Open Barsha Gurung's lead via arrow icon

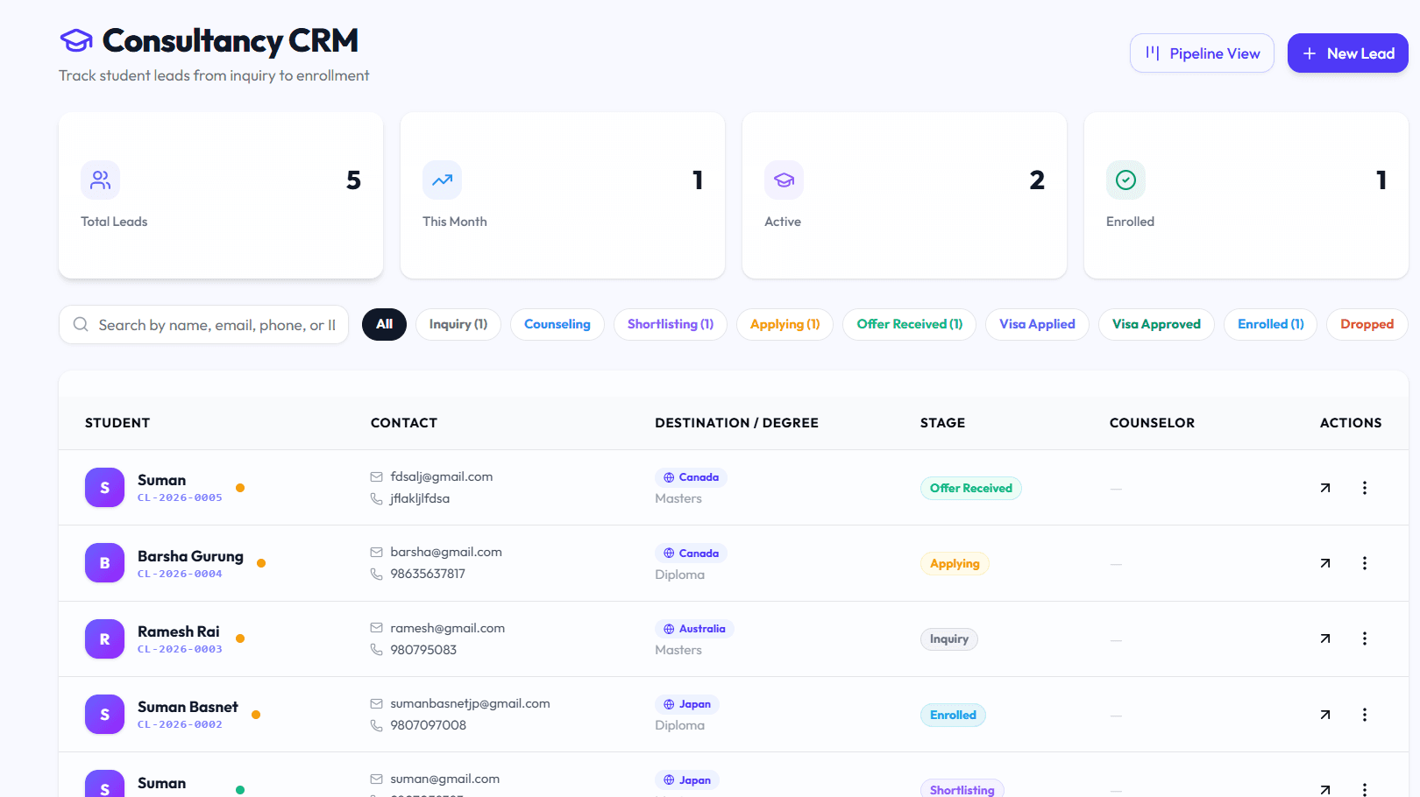1325,563
